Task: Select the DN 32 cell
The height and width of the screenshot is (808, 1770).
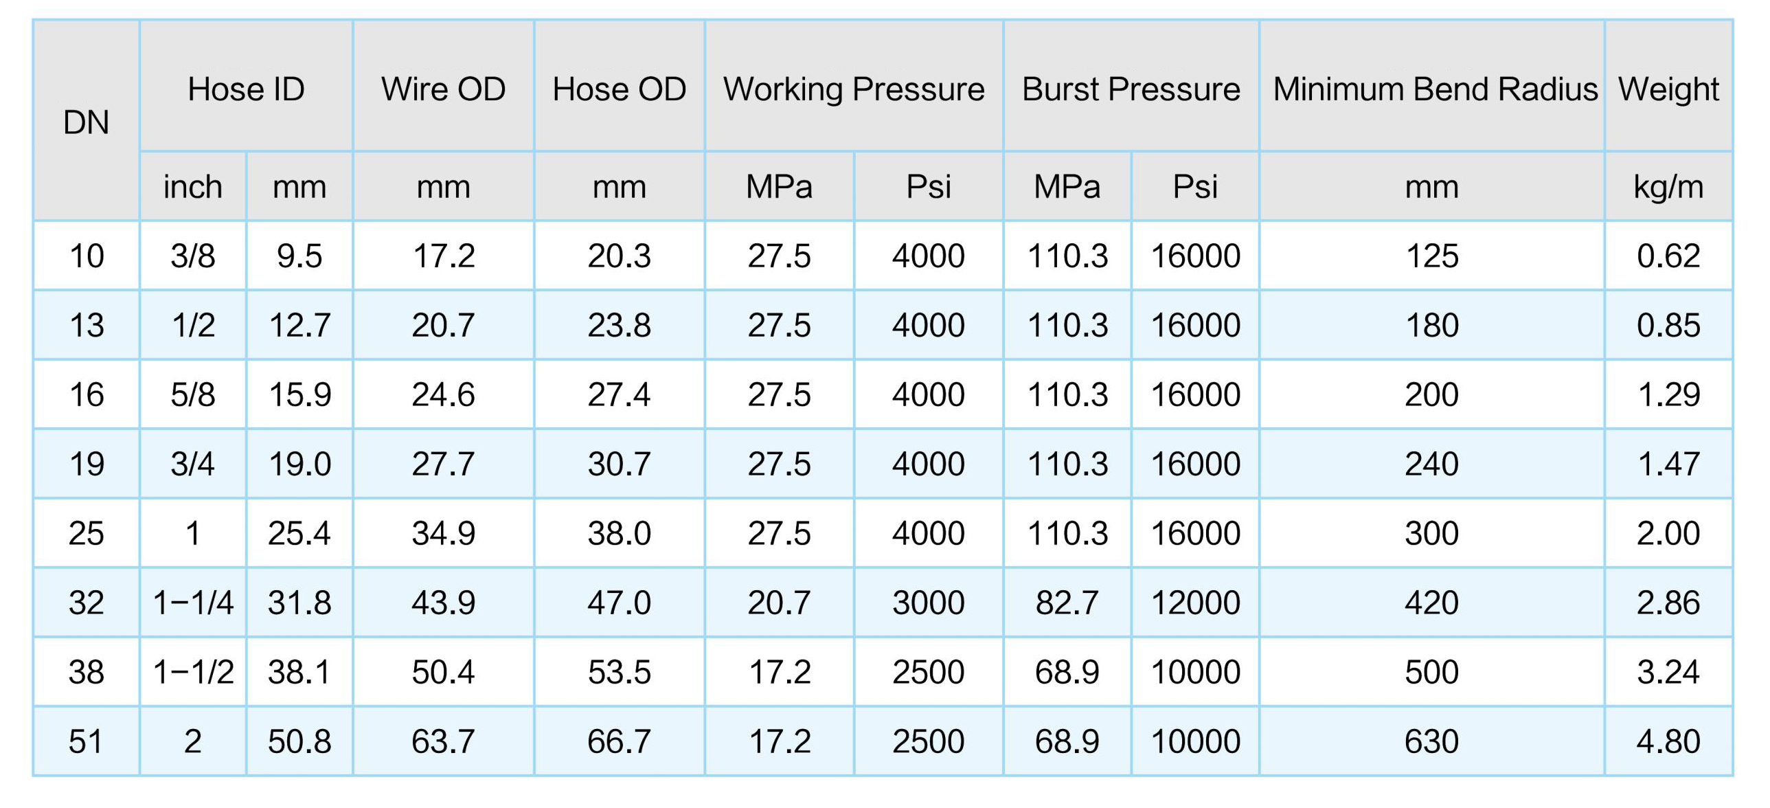Action: tap(86, 603)
